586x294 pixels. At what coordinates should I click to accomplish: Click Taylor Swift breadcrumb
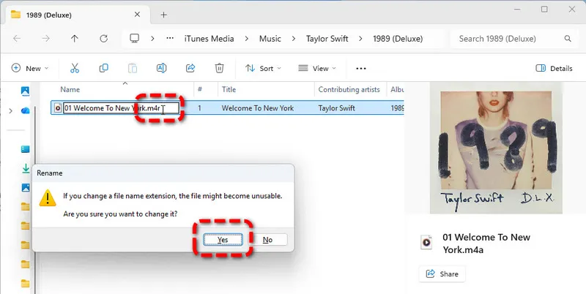coord(327,39)
